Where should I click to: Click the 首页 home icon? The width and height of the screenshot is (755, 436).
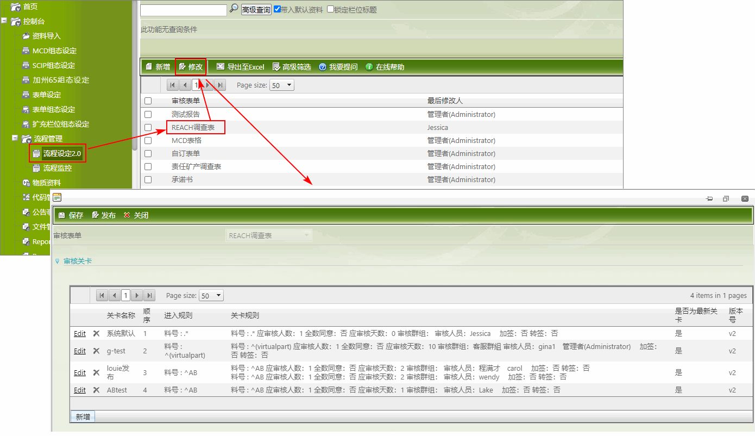[x=16, y=7]
